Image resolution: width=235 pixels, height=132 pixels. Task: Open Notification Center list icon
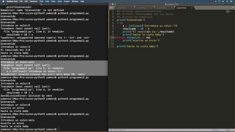click(231, 1)
